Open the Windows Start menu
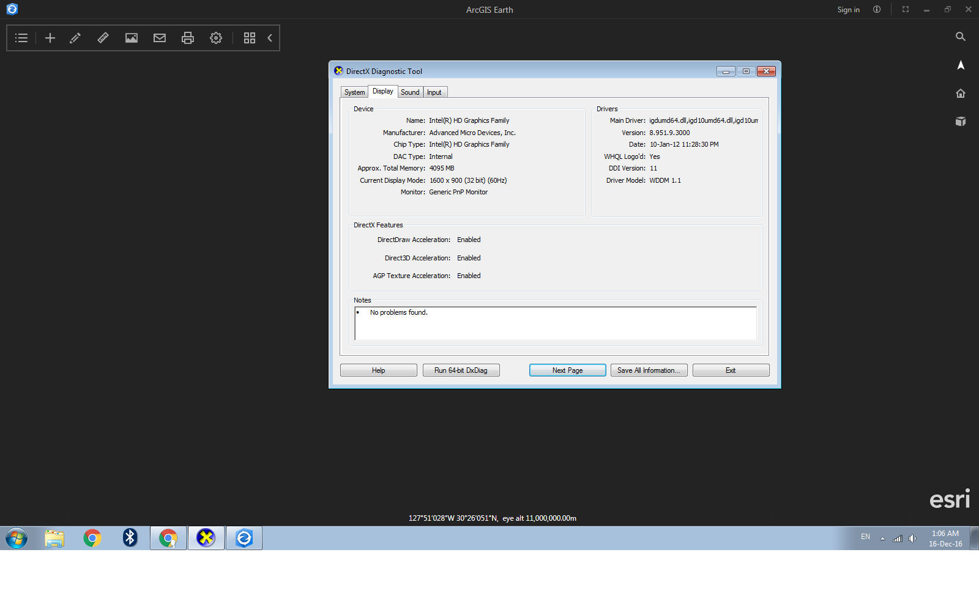The height and width of the screenshot is (610, 979). (17, 538)
